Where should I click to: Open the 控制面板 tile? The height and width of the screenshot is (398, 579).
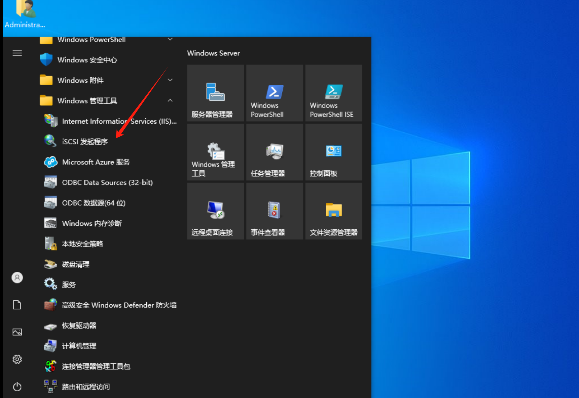tap(334, 152)
